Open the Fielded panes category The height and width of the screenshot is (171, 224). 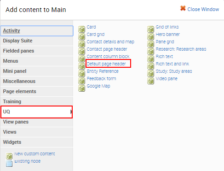click(x=37, y=51)
